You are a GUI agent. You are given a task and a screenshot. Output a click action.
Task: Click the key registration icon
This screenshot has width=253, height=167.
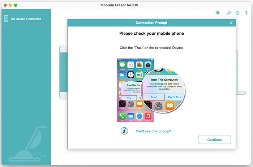pos(228,13)
